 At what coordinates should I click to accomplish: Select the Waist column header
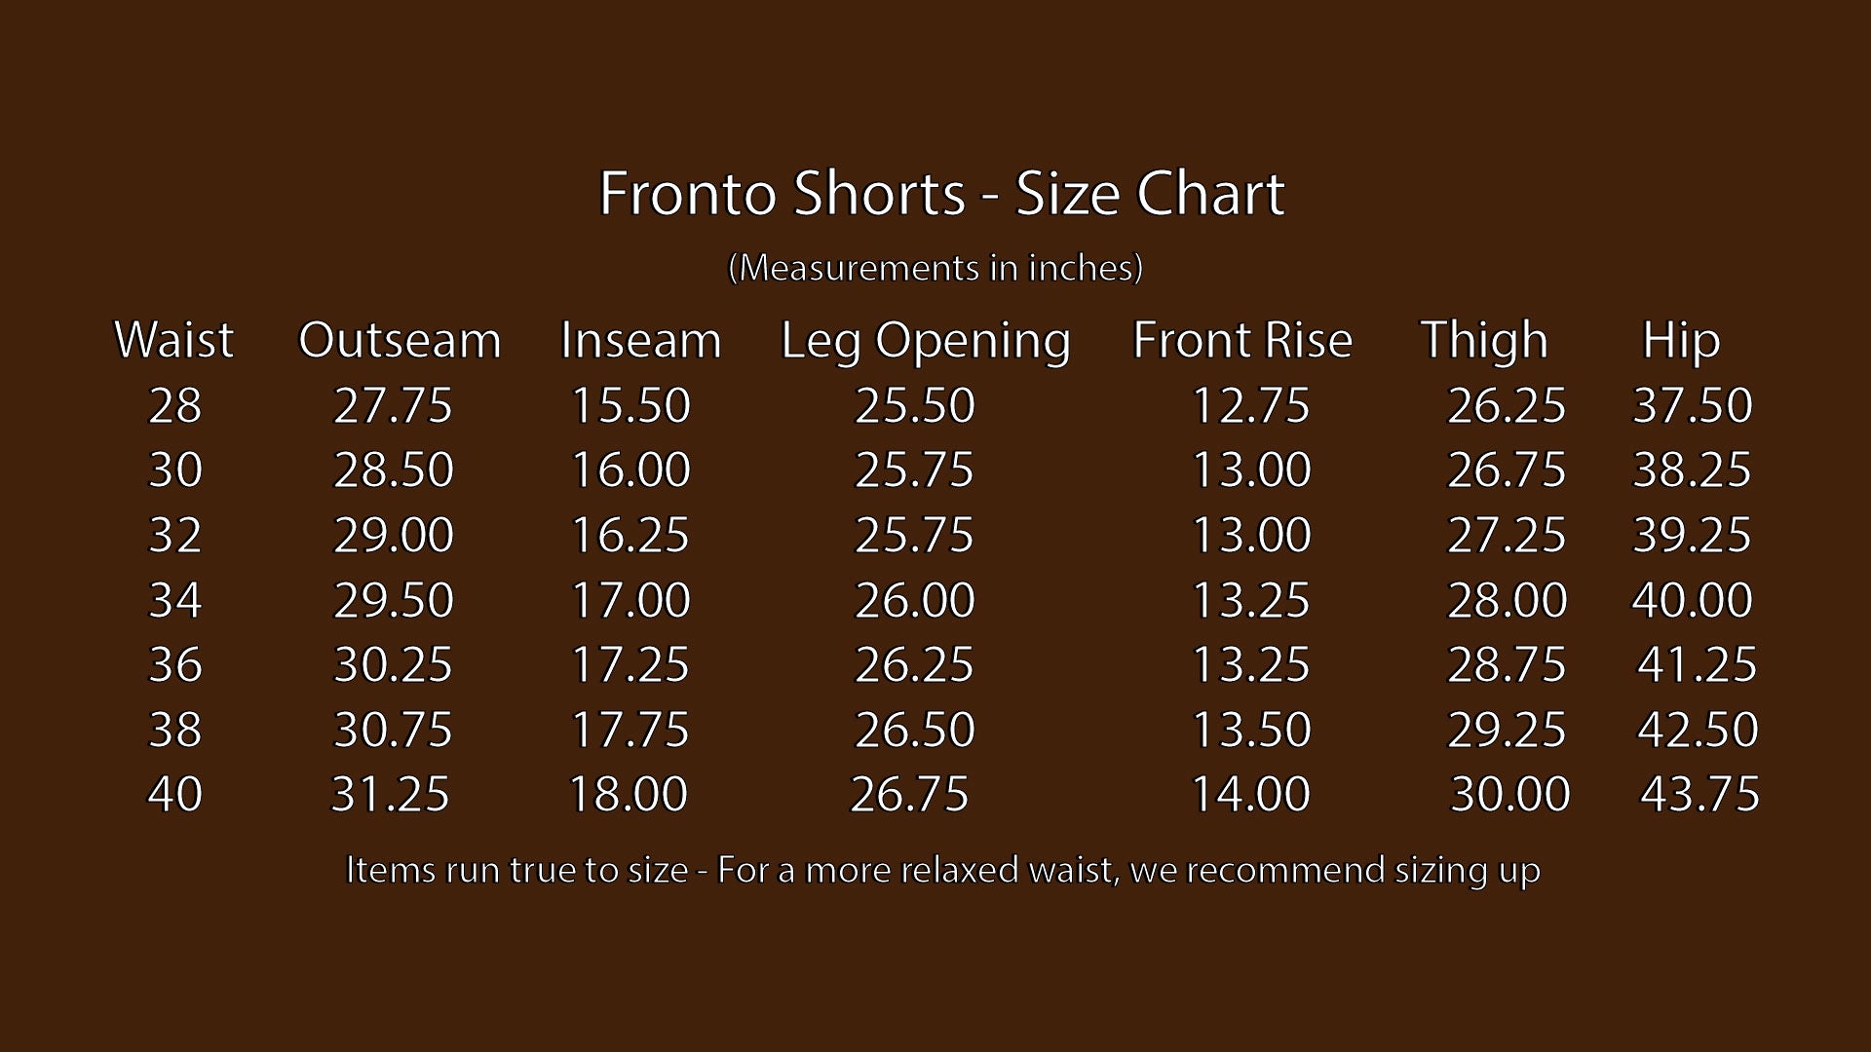173,340
